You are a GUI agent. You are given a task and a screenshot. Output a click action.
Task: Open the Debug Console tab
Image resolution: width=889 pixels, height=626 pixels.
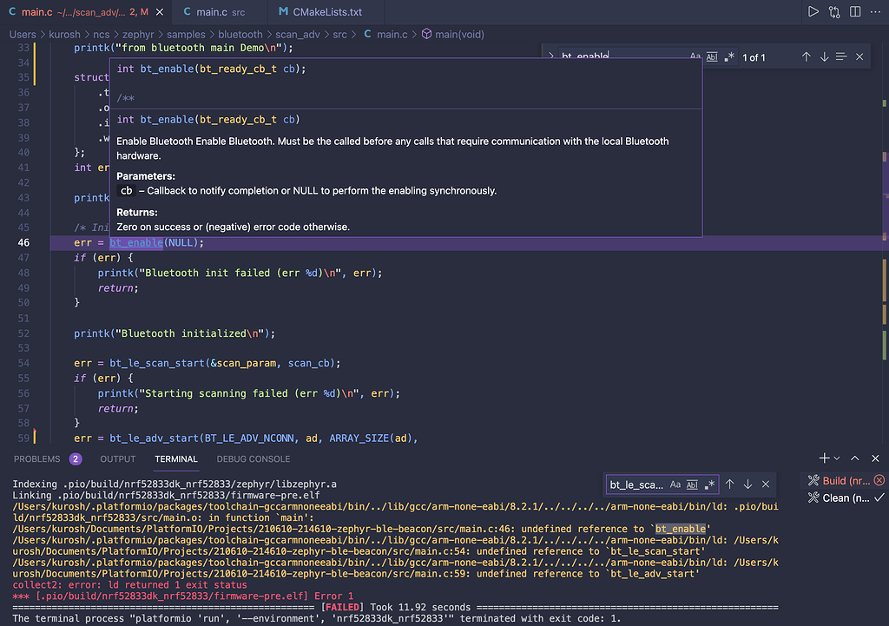[254, 459]
